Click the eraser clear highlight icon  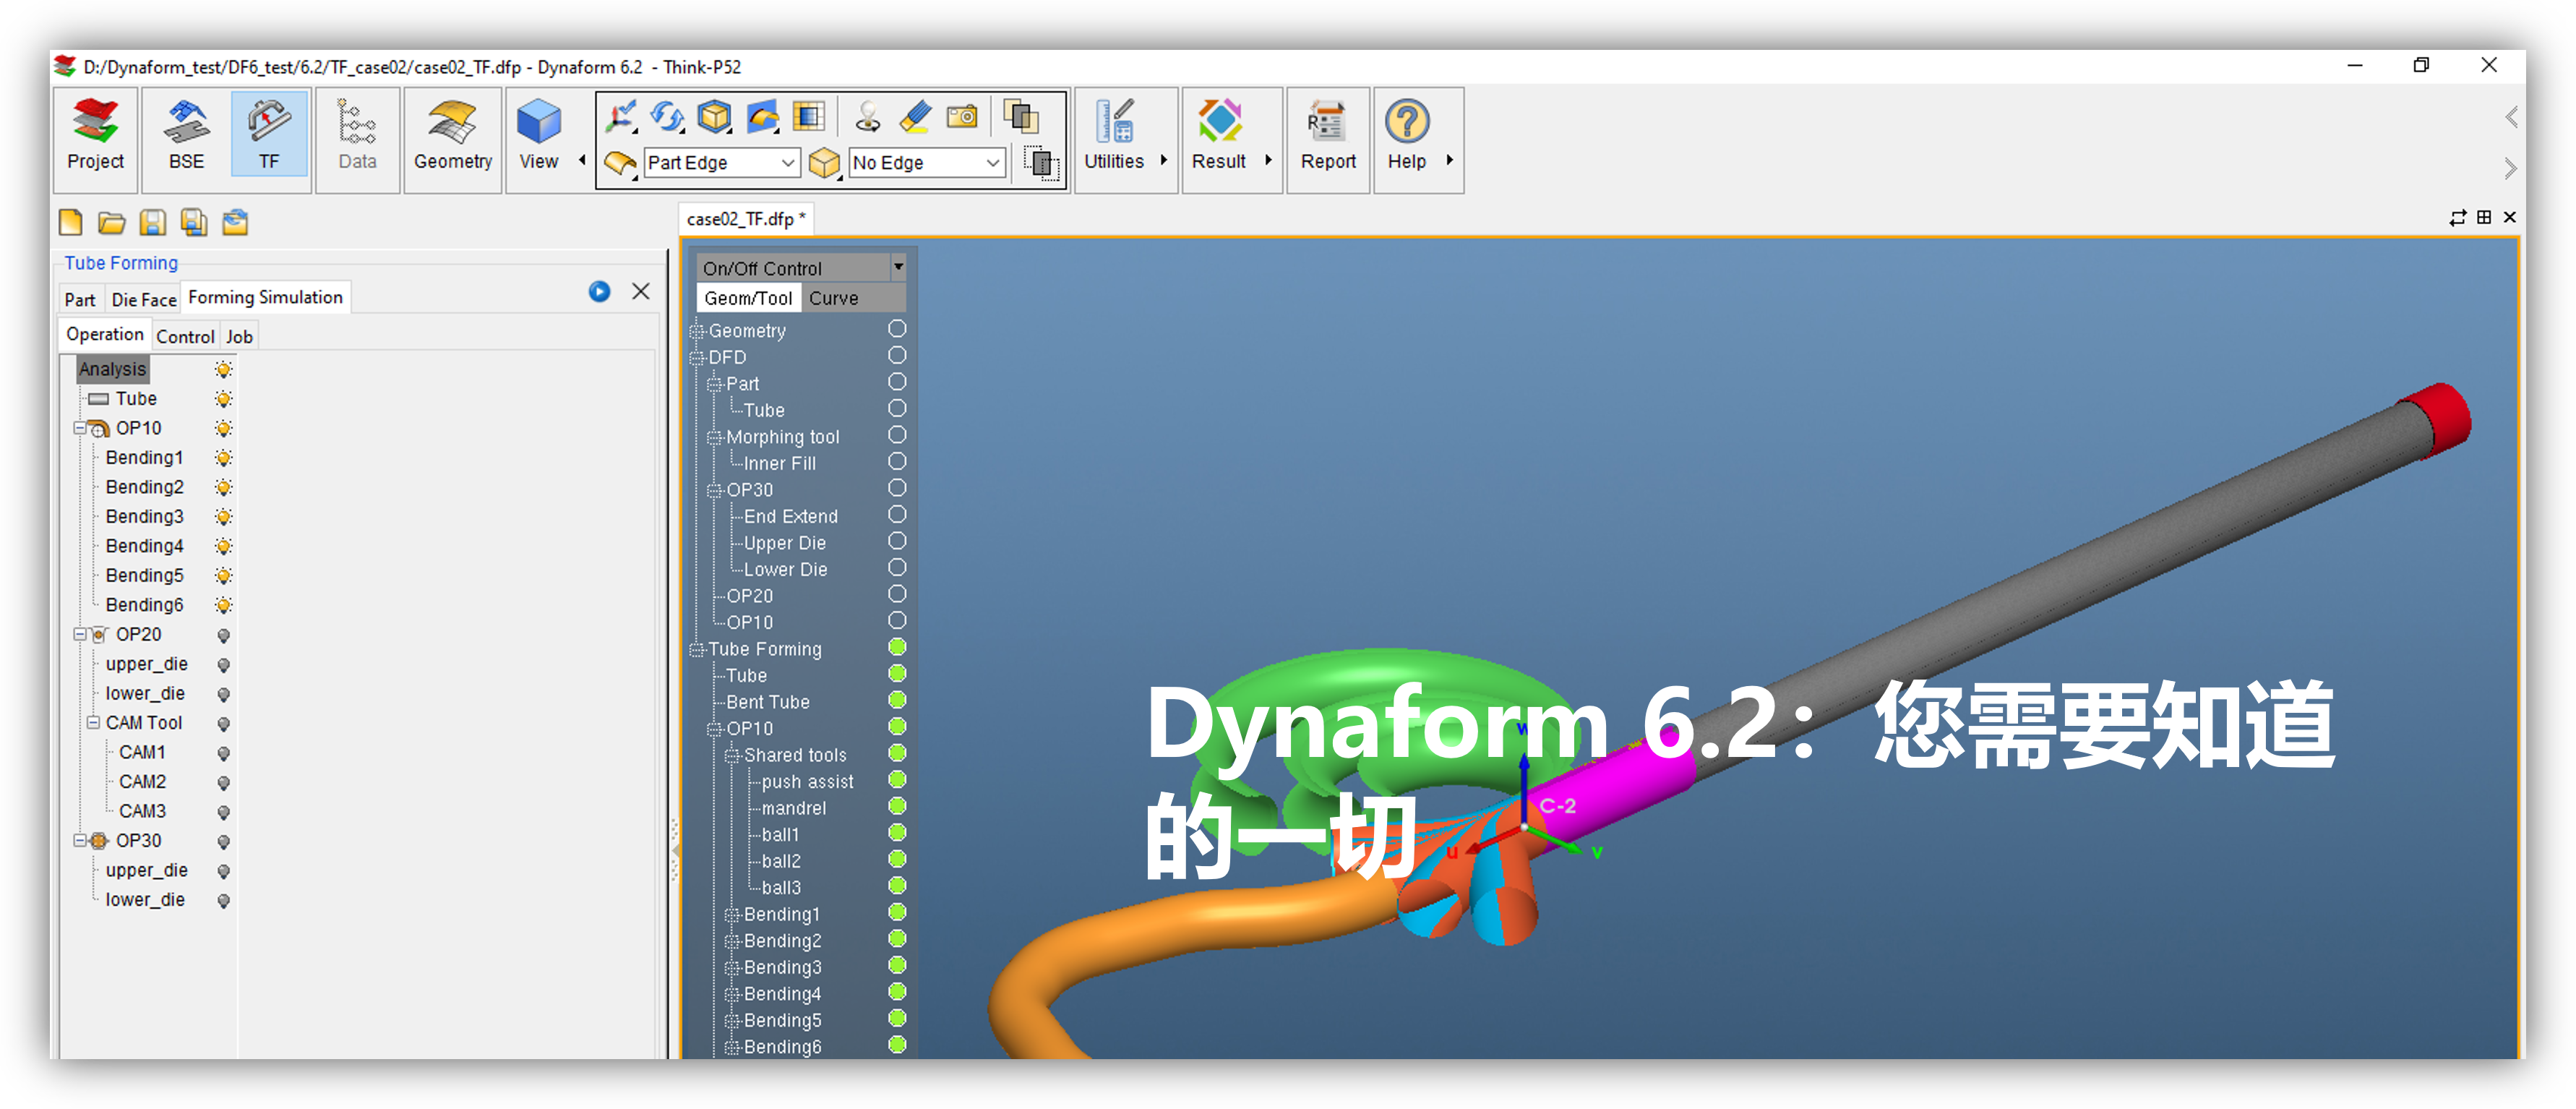pyautogui.click(x=915, y=117)
